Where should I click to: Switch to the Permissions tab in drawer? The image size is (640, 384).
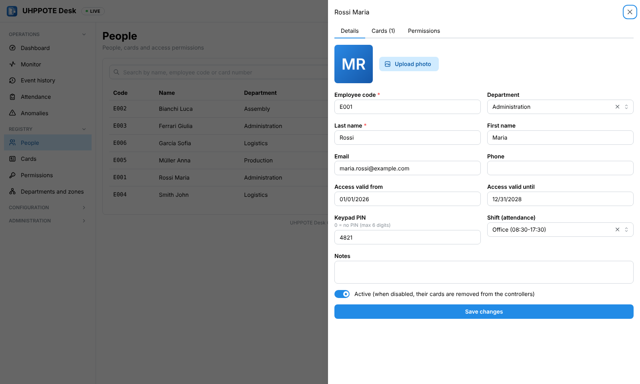click(x=424, y=31)
